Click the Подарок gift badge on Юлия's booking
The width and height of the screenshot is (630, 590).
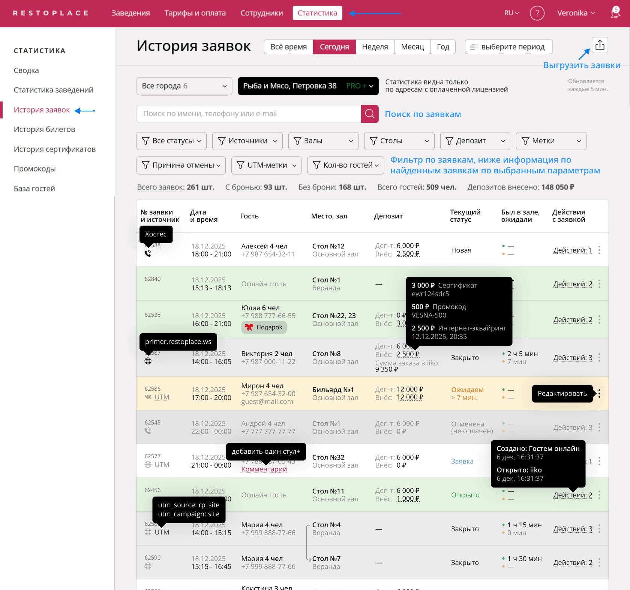pyautogui.click(x=264, y=327)
